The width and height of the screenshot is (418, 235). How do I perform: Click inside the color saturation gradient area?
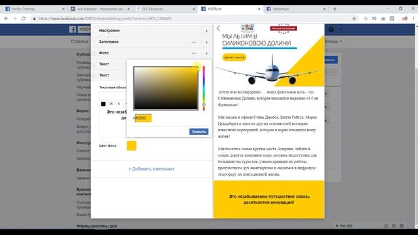[166, 88]
